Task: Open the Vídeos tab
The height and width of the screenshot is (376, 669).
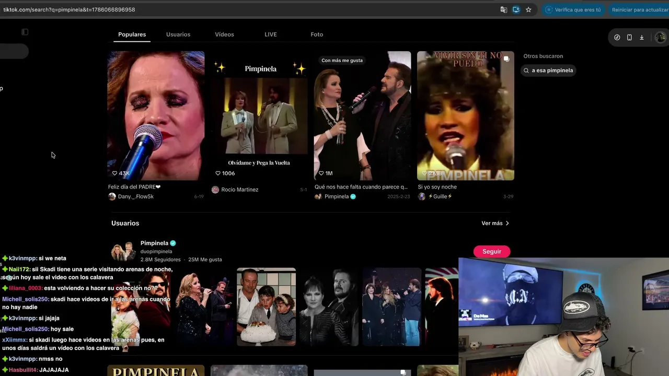Action: [x=225, y=34]
